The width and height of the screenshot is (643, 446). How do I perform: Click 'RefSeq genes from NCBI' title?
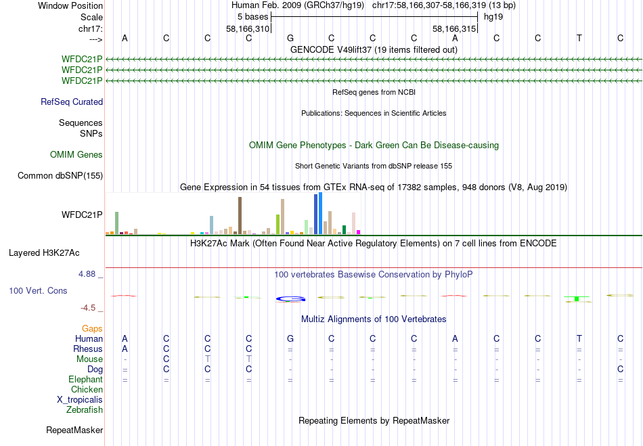374,92
